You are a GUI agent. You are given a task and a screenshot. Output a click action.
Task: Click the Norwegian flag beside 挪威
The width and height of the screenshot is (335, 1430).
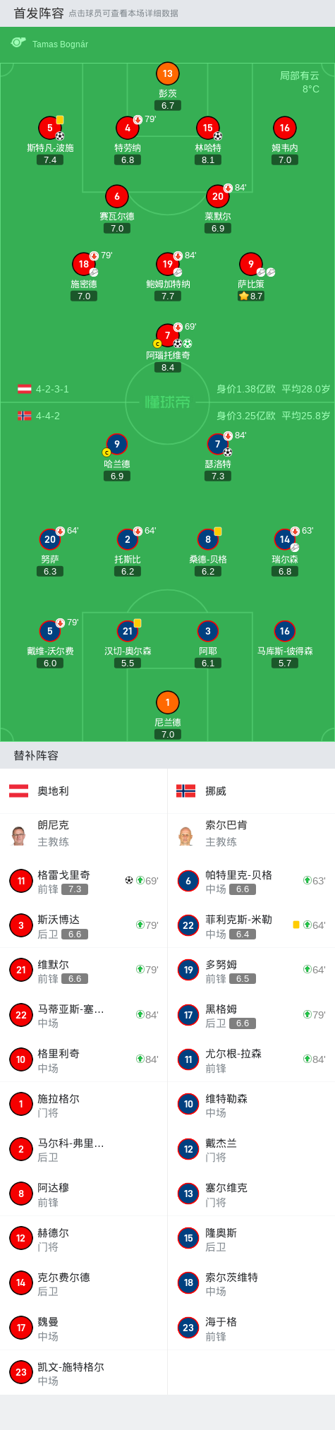pyautogui.click(x=185, y=791)
